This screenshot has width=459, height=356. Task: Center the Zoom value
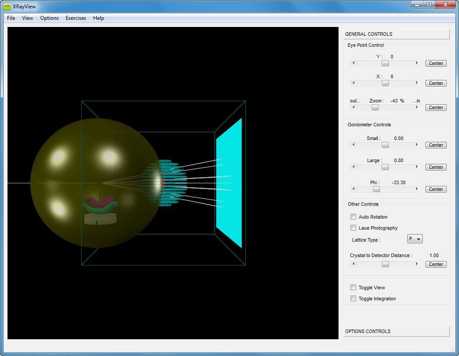coord(436,107)
